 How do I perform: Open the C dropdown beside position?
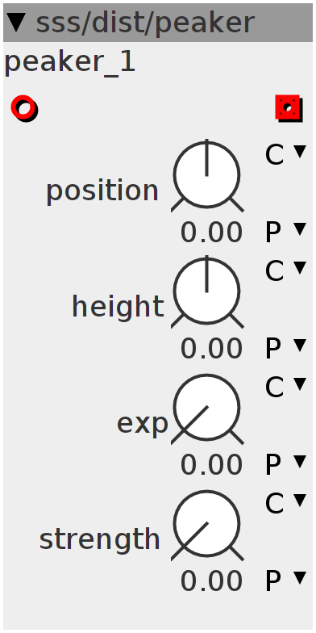[285, 154]
